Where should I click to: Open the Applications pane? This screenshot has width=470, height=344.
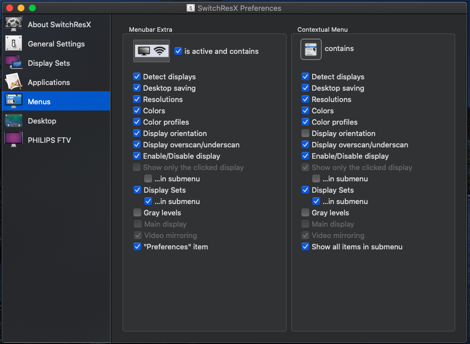(56, 82)
